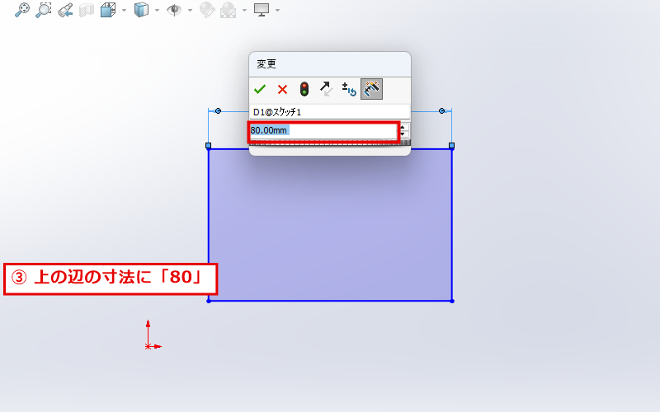Image resolution: width=660 pixels, height=412 pixels.
Task: Select the top-left square point of the rectangle
Action: (209, 146)
